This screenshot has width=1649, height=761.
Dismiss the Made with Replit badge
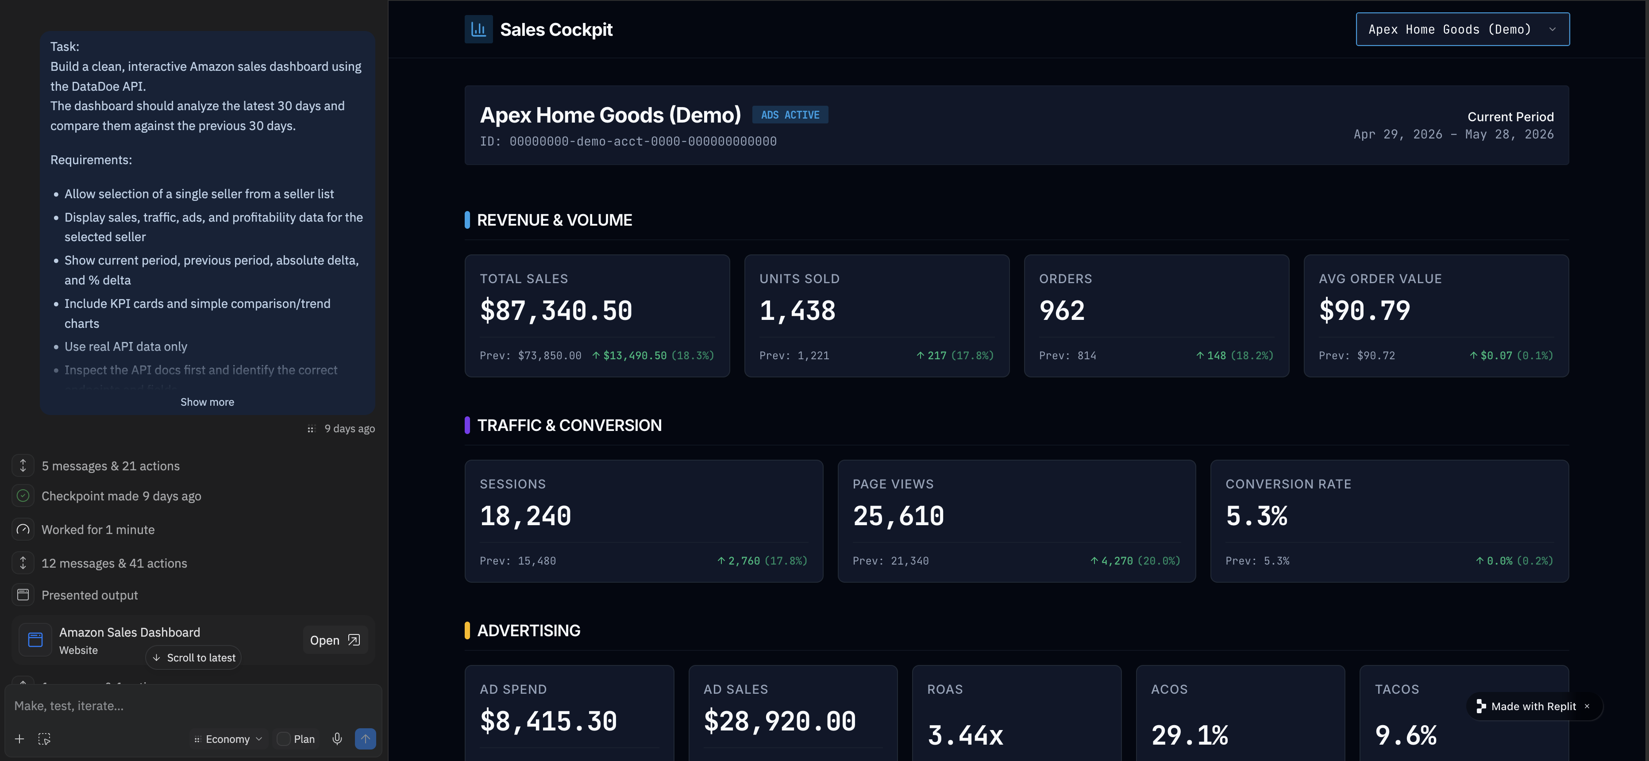tap(1587, 706)
